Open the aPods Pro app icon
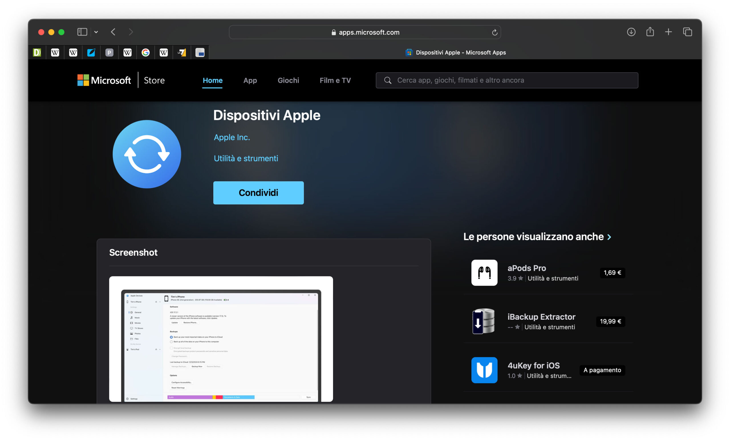Screen dimensions: 730x441 click(x=484, y=273)
